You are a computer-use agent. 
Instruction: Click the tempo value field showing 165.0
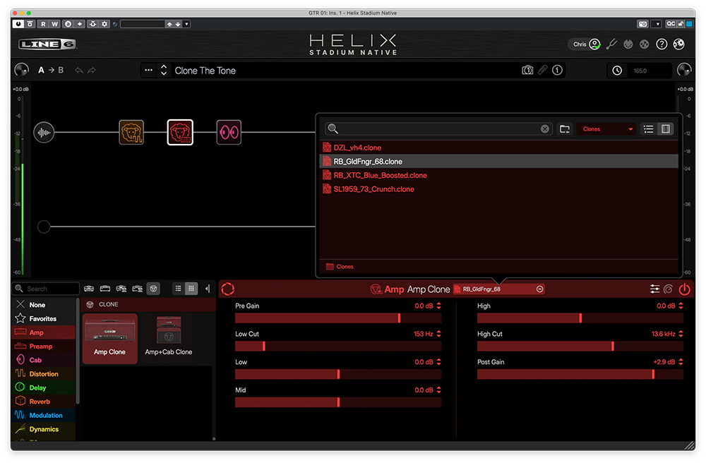[x=650, y=71]
